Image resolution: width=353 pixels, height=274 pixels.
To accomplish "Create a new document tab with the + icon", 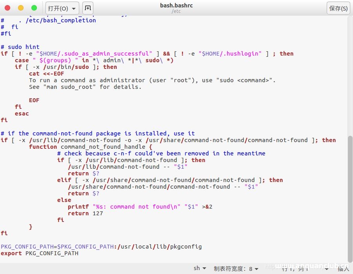I will click(x=87, y=8).
